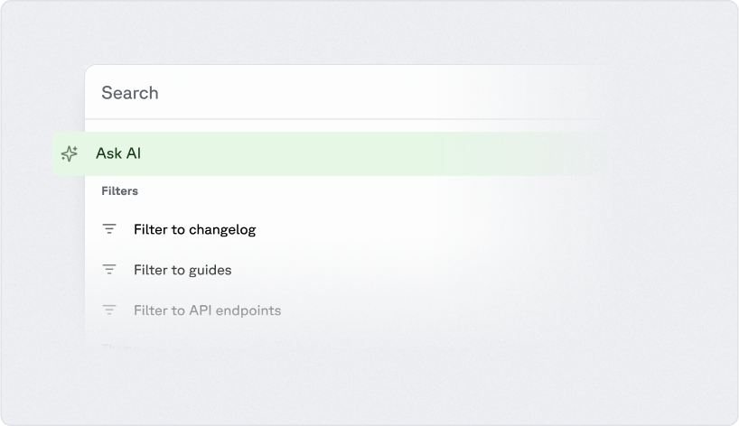This screenshot has height=426, width=739.
Task: Select the API endpoints filter label
Action: pos(207,310)
